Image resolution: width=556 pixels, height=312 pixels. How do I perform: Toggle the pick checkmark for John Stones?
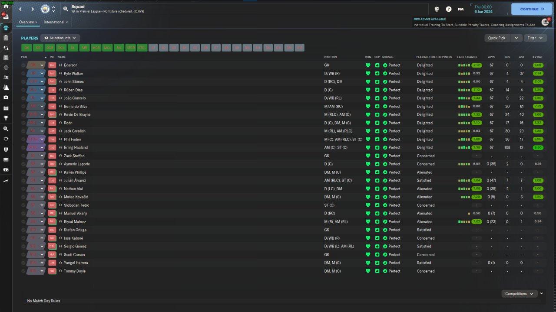pos(23,82)
